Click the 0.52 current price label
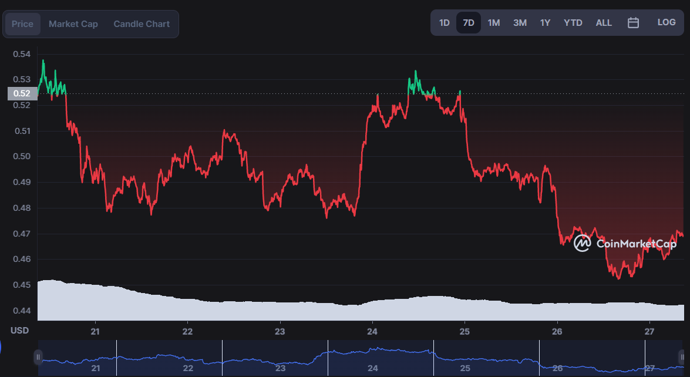The height and width of the screenshot is (377, 690). tap(22, 93)
